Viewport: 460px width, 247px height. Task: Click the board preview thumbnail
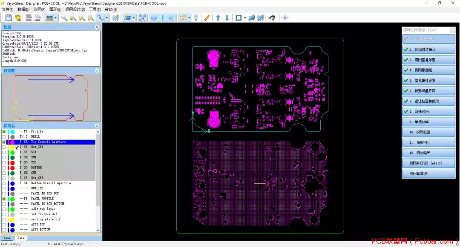click(x=51, y=98)
